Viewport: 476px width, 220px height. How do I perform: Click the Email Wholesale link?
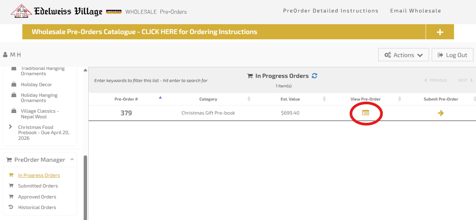415,11
